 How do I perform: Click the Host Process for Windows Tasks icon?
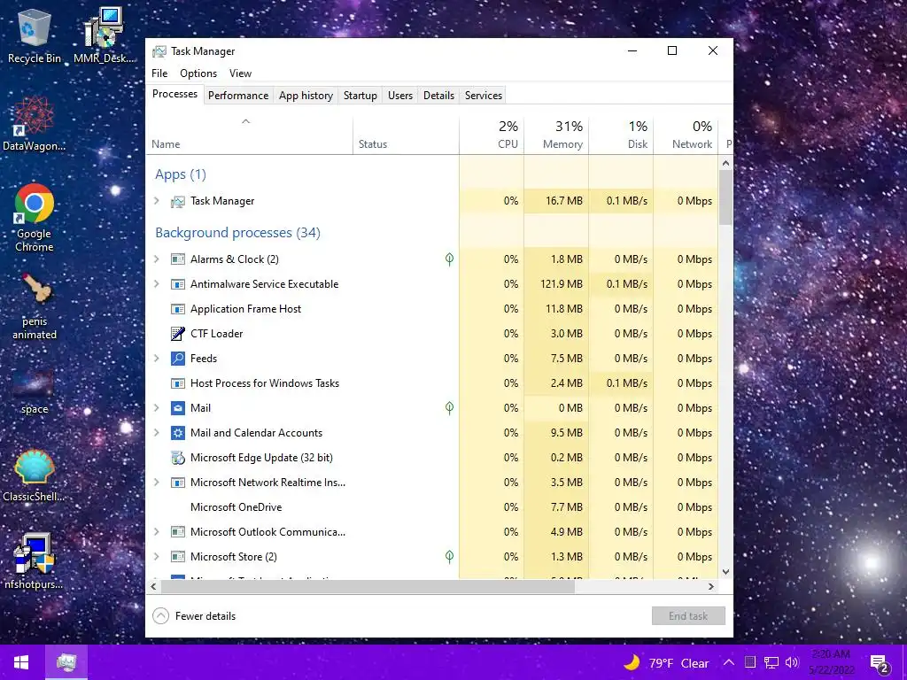177,383
